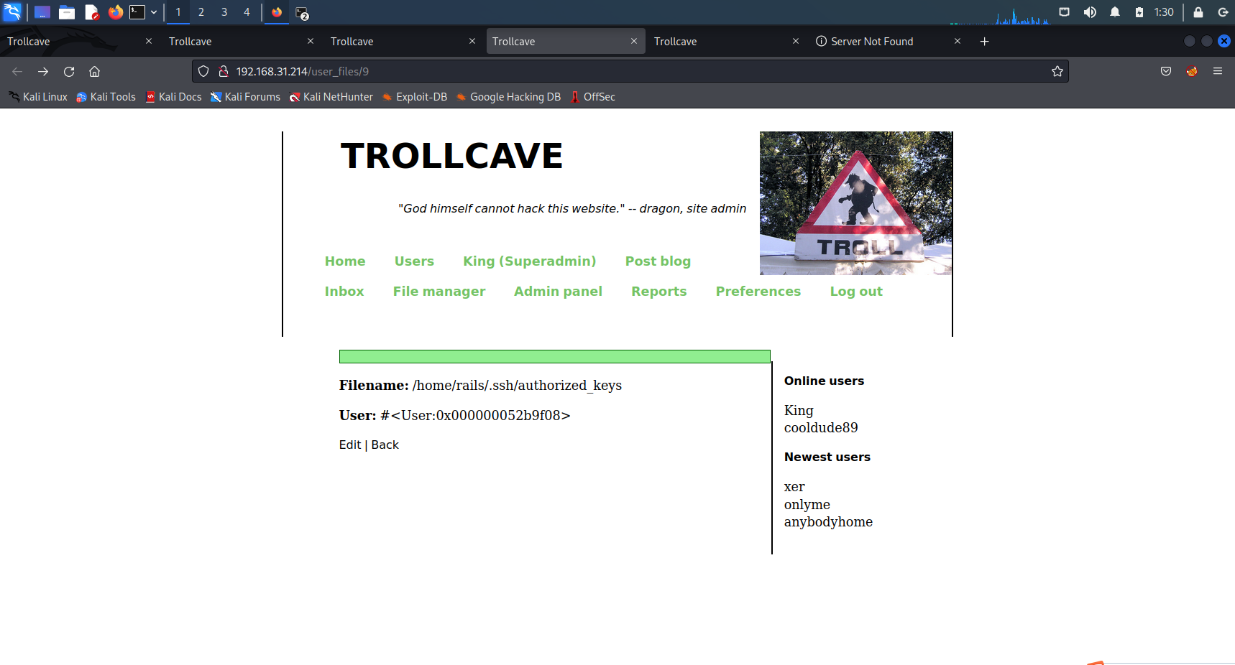The image size is (1235, 665).
Task: Open the Pocket save icon
Action: click(x=1166, y=71)
